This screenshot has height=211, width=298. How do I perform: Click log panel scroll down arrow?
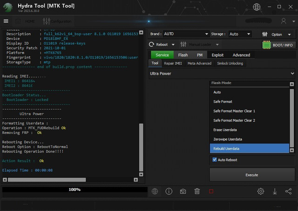141,174
